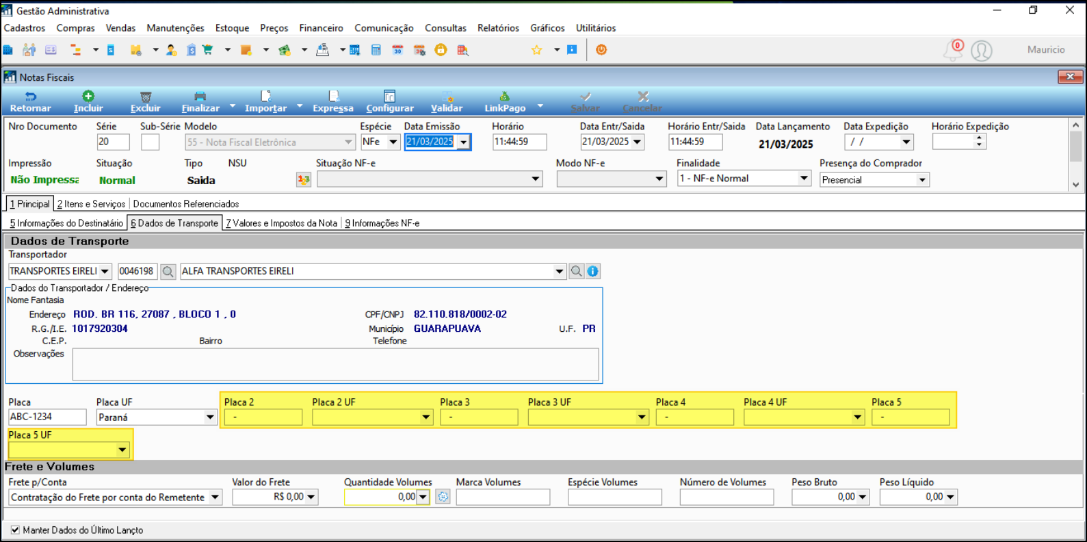Open the bank building dollar icon

(x=192, y=50)
